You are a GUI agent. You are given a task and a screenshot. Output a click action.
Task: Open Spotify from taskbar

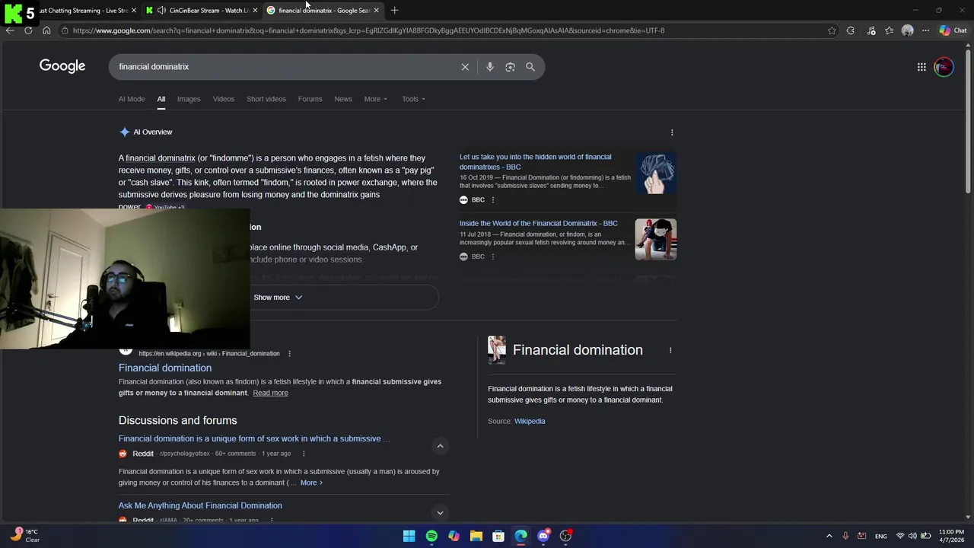click(x=431, y=536)
